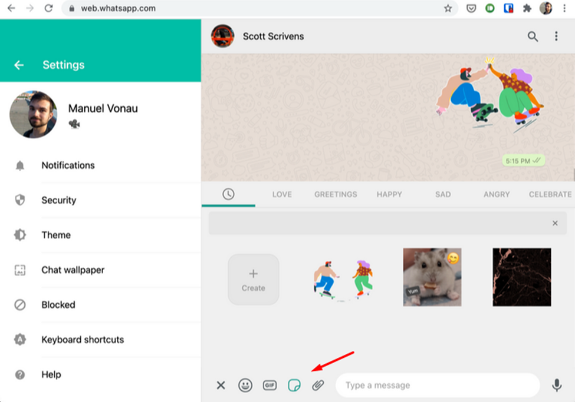Click the Help question mark icon
Viewport: 575px width, 402px height.
point(20,374)
